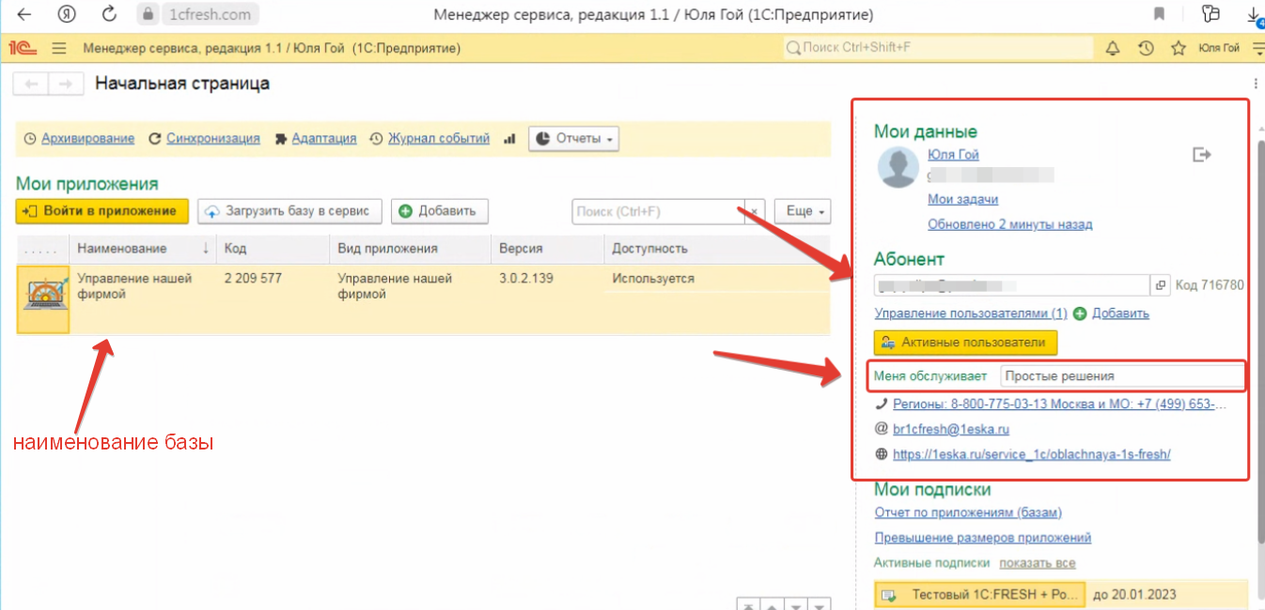Open Адаптация link
The image size is (1265, 610).
[x=324, y=139]
